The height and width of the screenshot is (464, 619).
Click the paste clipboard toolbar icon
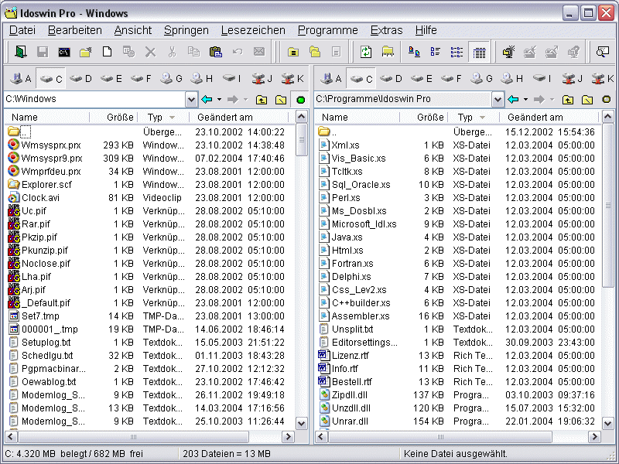tap(216, 52)
